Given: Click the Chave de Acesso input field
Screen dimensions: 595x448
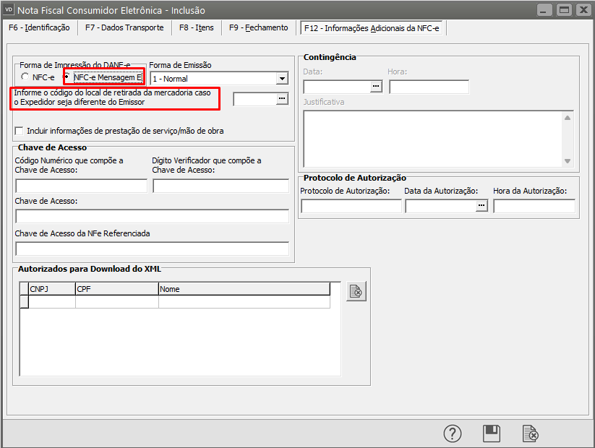Looking at the screenshot, I should pyautogui.click(x=152, y=216).
